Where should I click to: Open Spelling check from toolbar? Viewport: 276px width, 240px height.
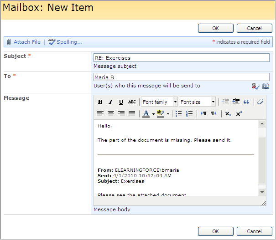(x=66, y=42)
